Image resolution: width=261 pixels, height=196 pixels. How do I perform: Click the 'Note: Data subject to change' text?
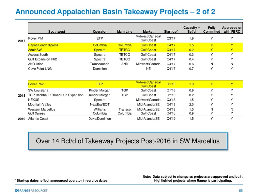point(193,177)
